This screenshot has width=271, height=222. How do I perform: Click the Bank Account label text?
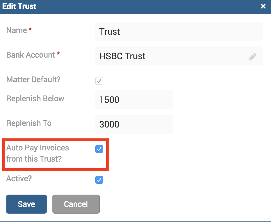pyautogui.click(x=30, y=55)
